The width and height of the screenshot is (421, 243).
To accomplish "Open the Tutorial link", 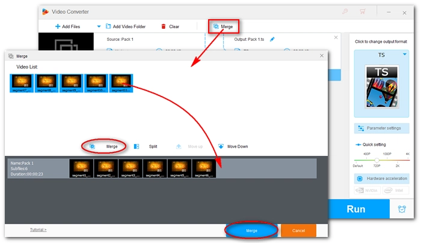I will click(x=38, y=230).
